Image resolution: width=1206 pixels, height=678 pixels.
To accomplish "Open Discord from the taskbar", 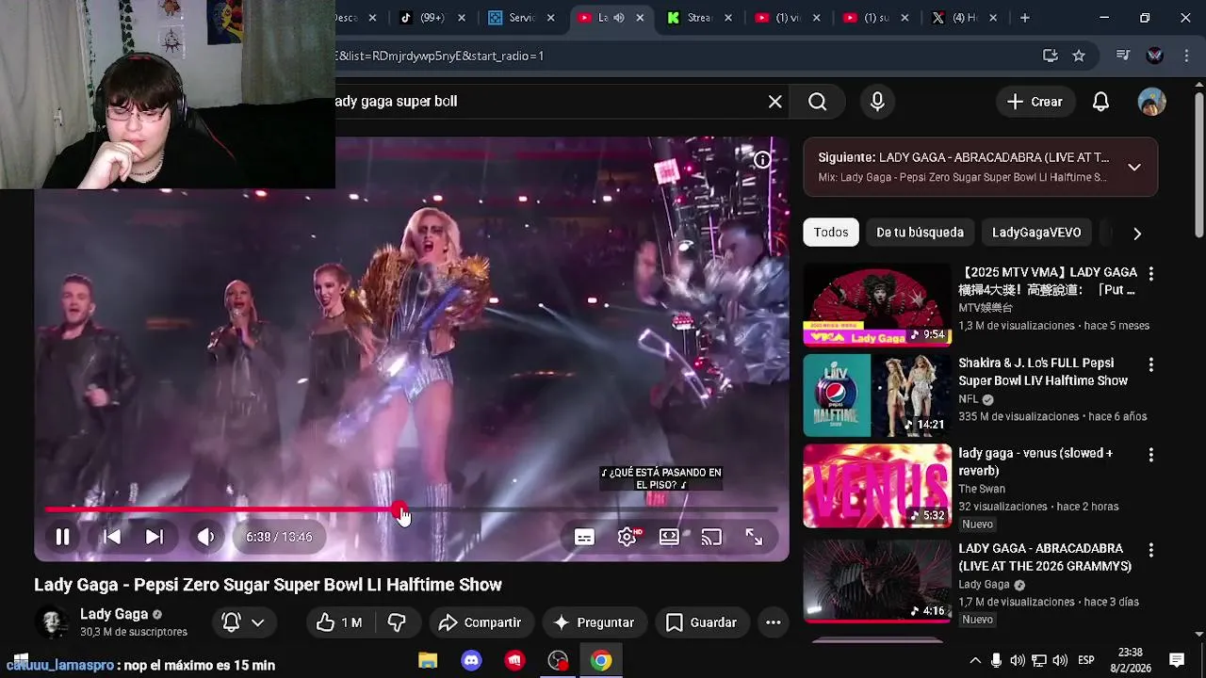I will (471, 661).
